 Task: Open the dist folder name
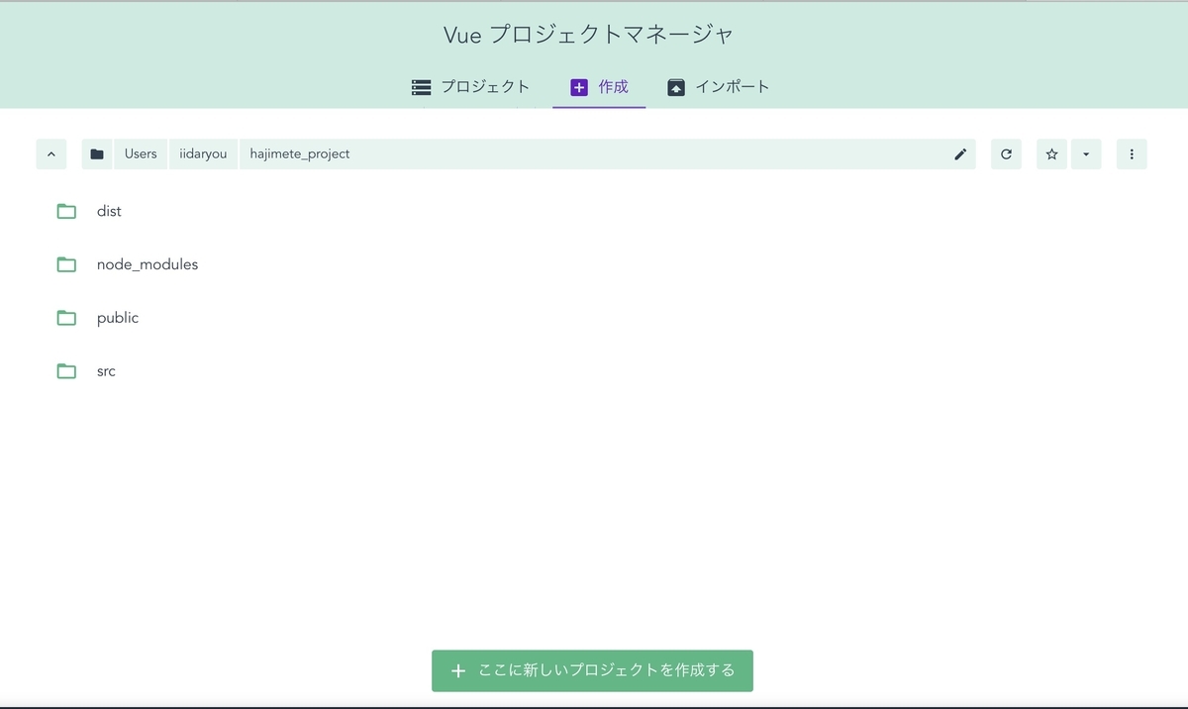[109, 211]
